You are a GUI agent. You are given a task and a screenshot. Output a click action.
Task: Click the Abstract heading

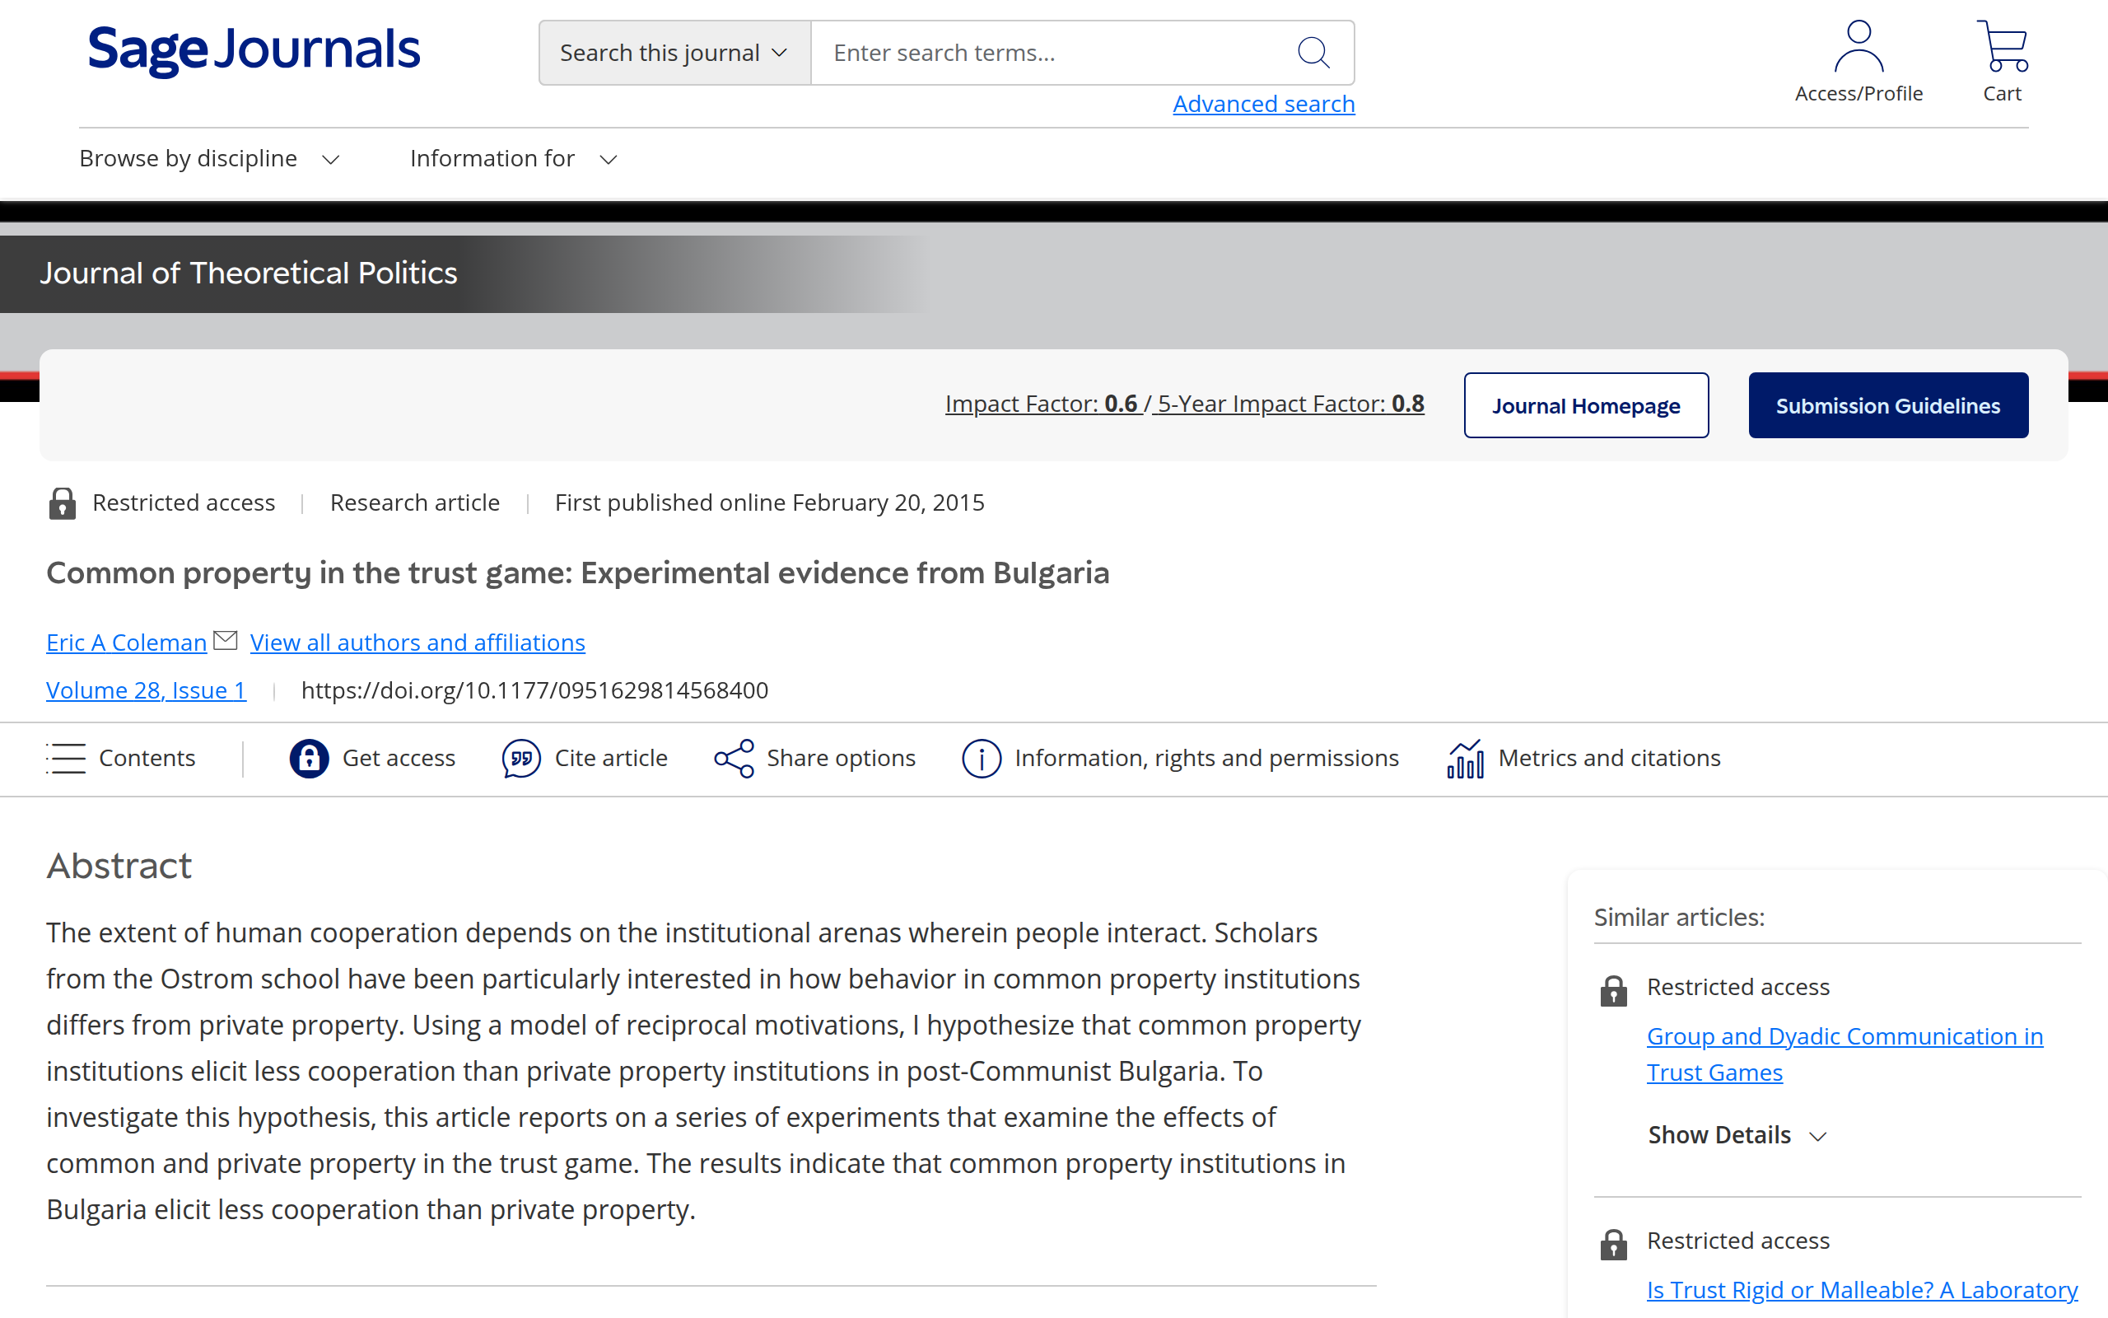coord(119,866)
